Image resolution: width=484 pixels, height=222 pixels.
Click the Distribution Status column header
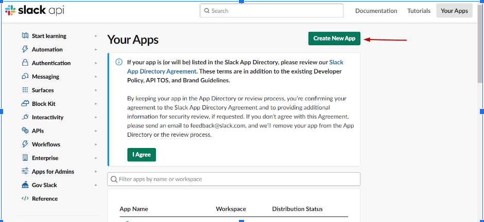coord(297,209)
